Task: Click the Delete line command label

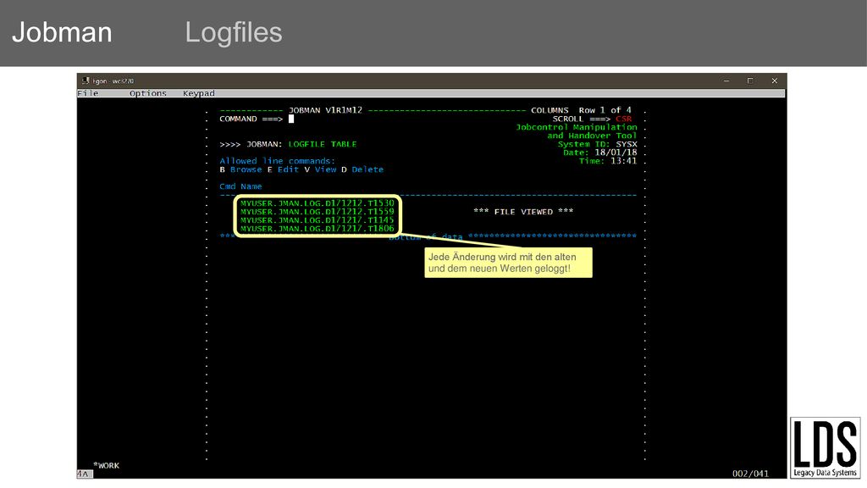Action: pos(367,169)
